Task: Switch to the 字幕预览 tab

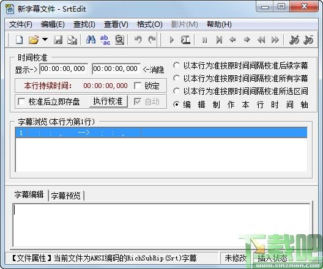Action: coord(65,196)
